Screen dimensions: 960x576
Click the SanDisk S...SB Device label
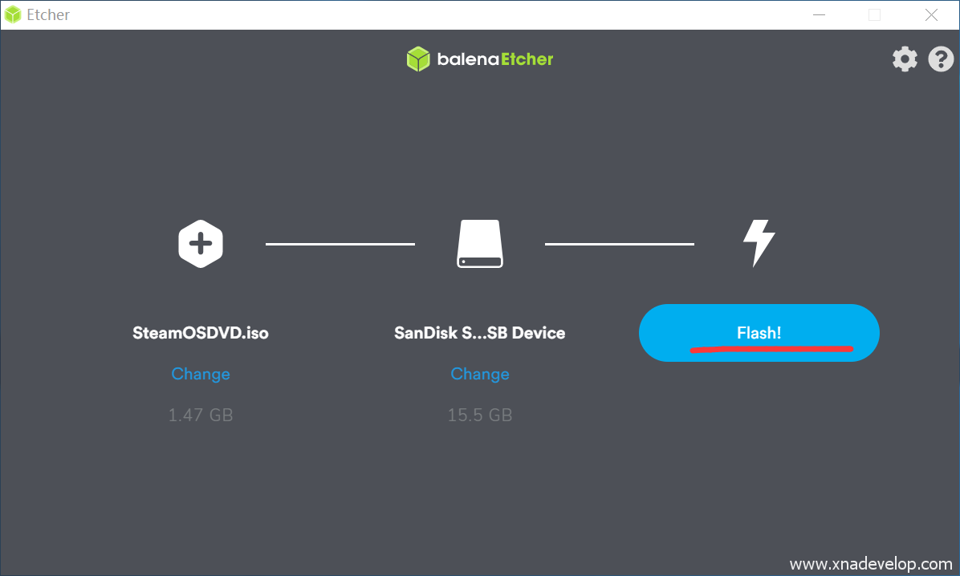coord(480,332)
